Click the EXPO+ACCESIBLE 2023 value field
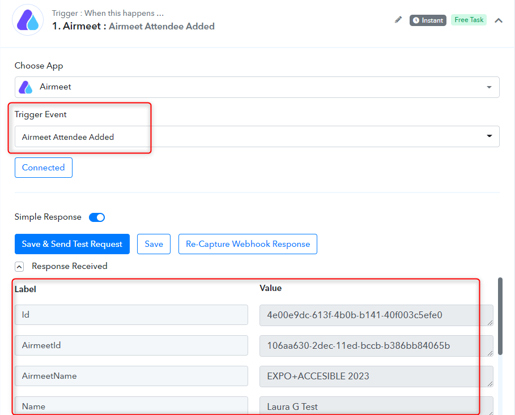The height and width of the screenshot is (415, 515). [376, 377]
